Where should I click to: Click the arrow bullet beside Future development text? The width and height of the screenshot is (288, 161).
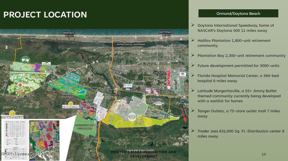click(x=193, y=65)
